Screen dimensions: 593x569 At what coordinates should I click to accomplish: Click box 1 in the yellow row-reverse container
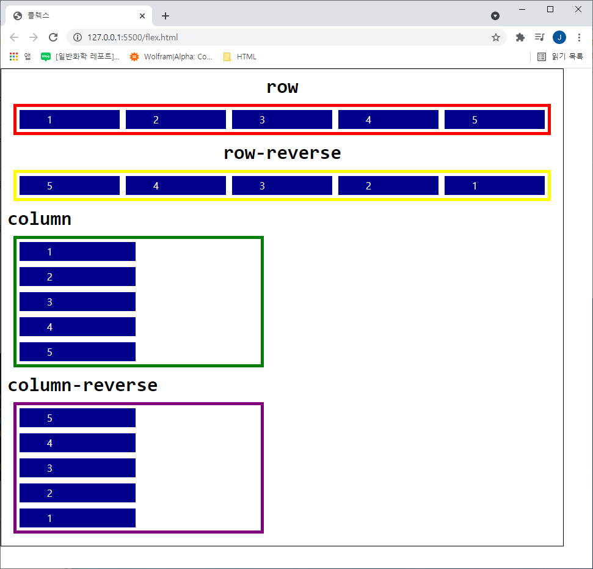[x=495, y=186]
